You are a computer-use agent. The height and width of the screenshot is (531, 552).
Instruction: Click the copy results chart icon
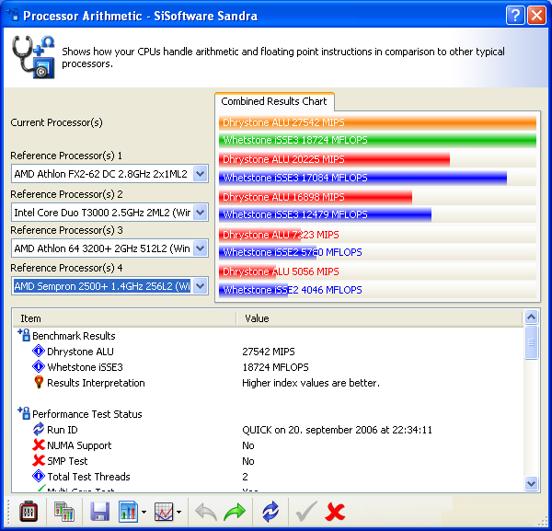click(63, 512)
